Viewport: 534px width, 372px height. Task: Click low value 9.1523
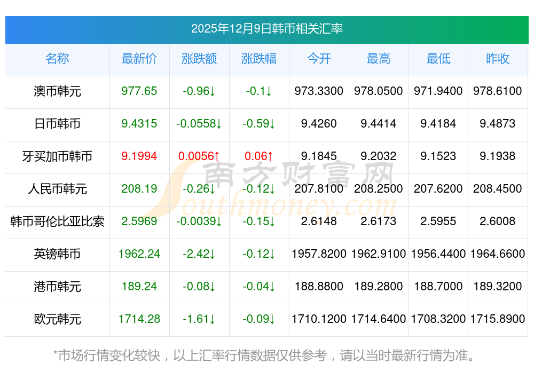tap(438, 156)
